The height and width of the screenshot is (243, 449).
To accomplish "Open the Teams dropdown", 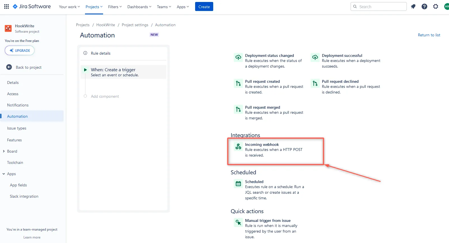I will pyautogui.click(x=164, y=7).
